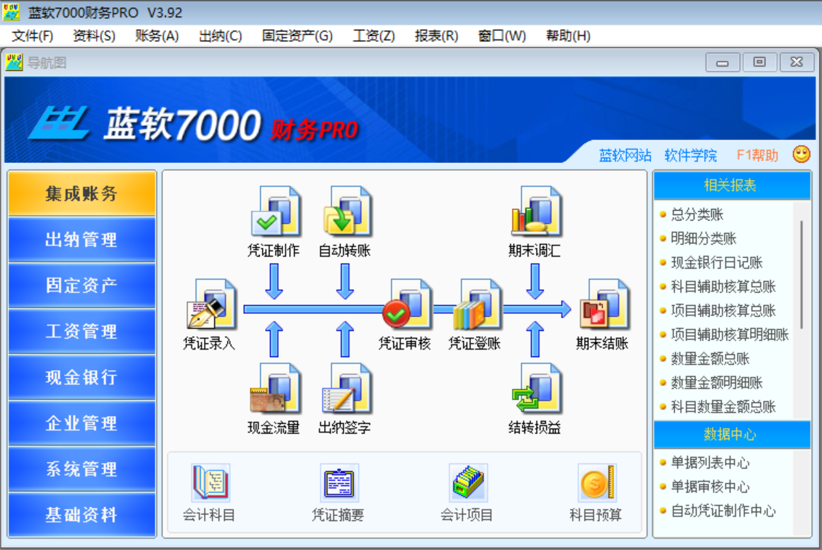The width and height of the screenshot is (822, 550).
Task: Open the 期末调汇 icon
Action: [x=535, y=212]
